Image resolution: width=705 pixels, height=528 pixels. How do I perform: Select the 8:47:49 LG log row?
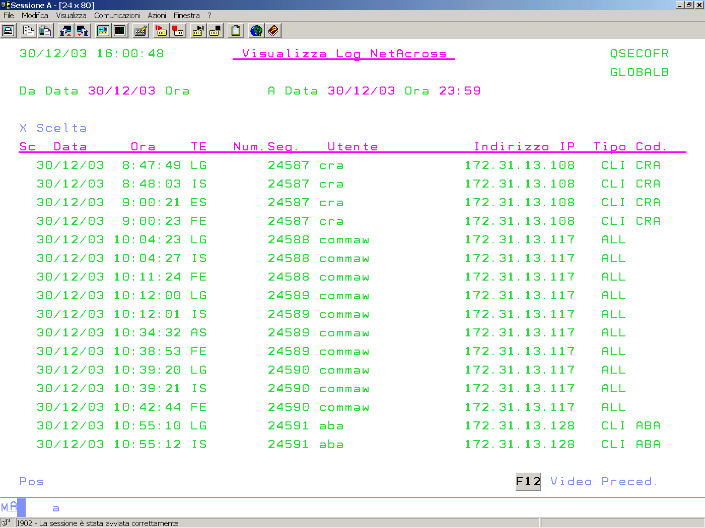(x=348, y=165)
